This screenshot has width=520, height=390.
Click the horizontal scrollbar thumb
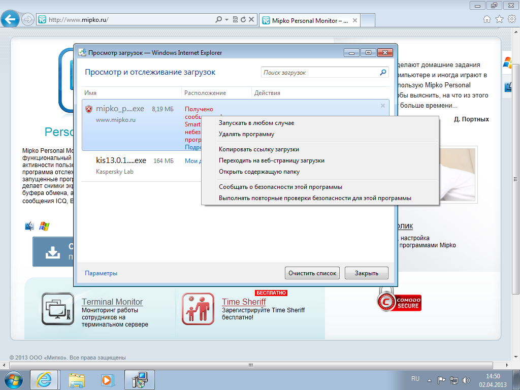251,365
